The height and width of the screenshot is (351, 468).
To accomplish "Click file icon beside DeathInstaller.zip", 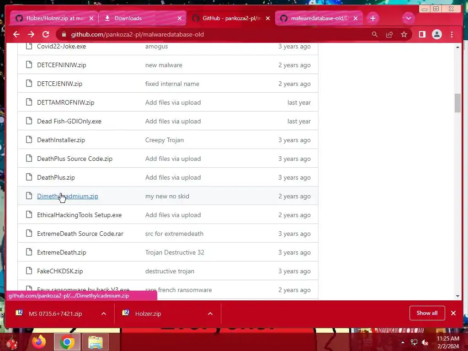I will point(29,140).
